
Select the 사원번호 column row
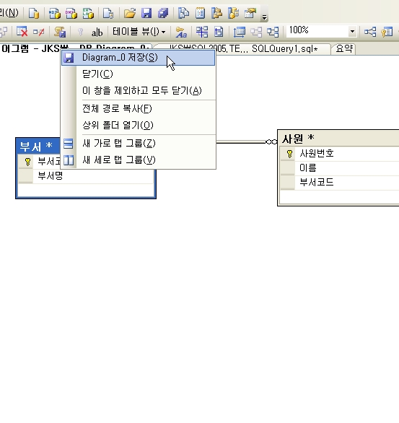(340, 154)
